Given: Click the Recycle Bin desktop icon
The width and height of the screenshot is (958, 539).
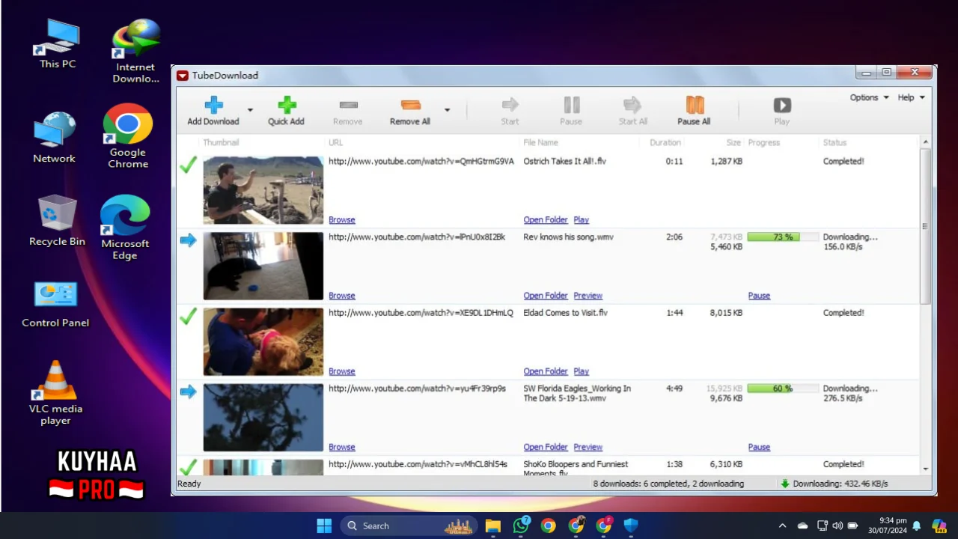Looking at the screenshot, I should click(57, 221).
